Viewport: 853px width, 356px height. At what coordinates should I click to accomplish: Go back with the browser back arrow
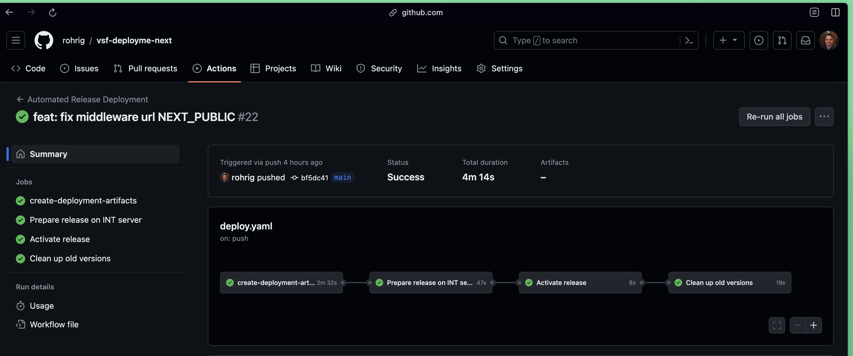(9, 12)
